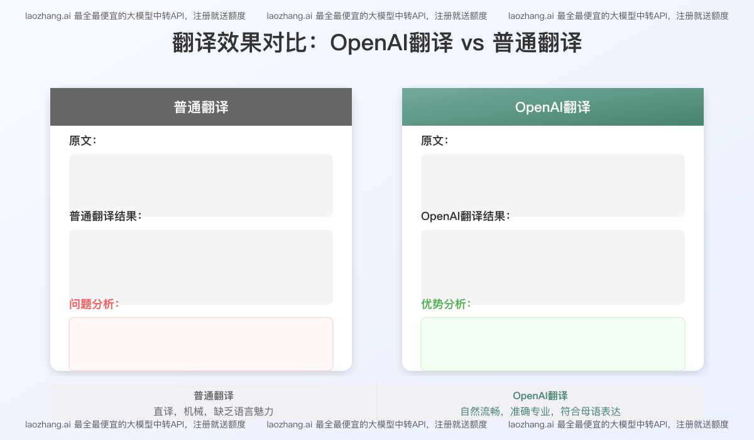Click the title 翻译效果对比:OpenAI翻译 vs 普通翻译

(x=377, y=44)
